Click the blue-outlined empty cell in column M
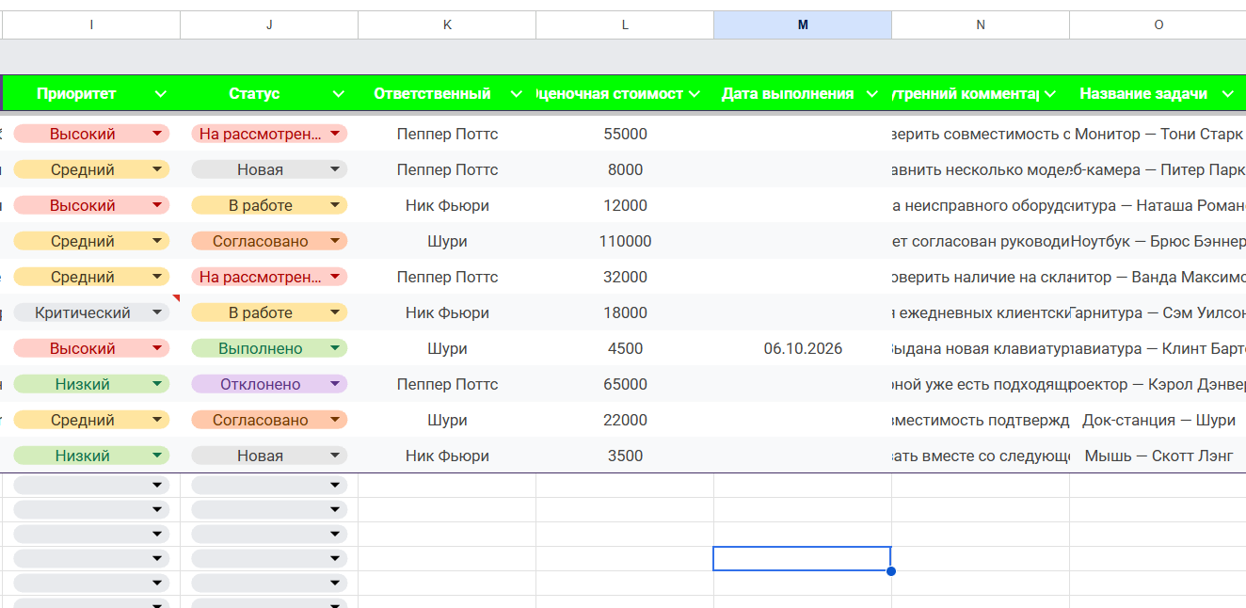This screenshot has height=608, width=1246. click(802, 558)
